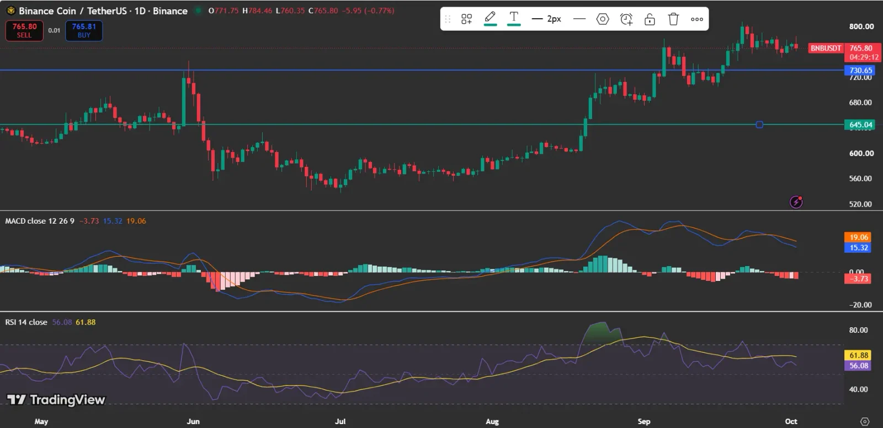Click the 645.04 green price label

[x=860, y=124]
